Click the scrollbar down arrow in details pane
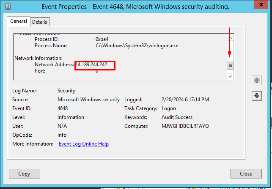 click(x=231, y=76)
